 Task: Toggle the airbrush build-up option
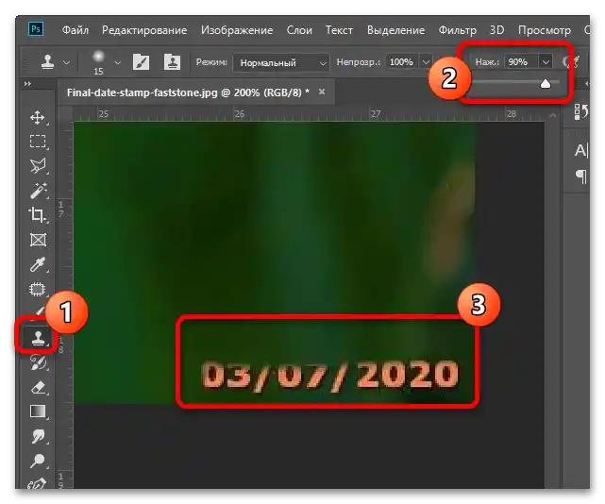(x=571, y=61)
